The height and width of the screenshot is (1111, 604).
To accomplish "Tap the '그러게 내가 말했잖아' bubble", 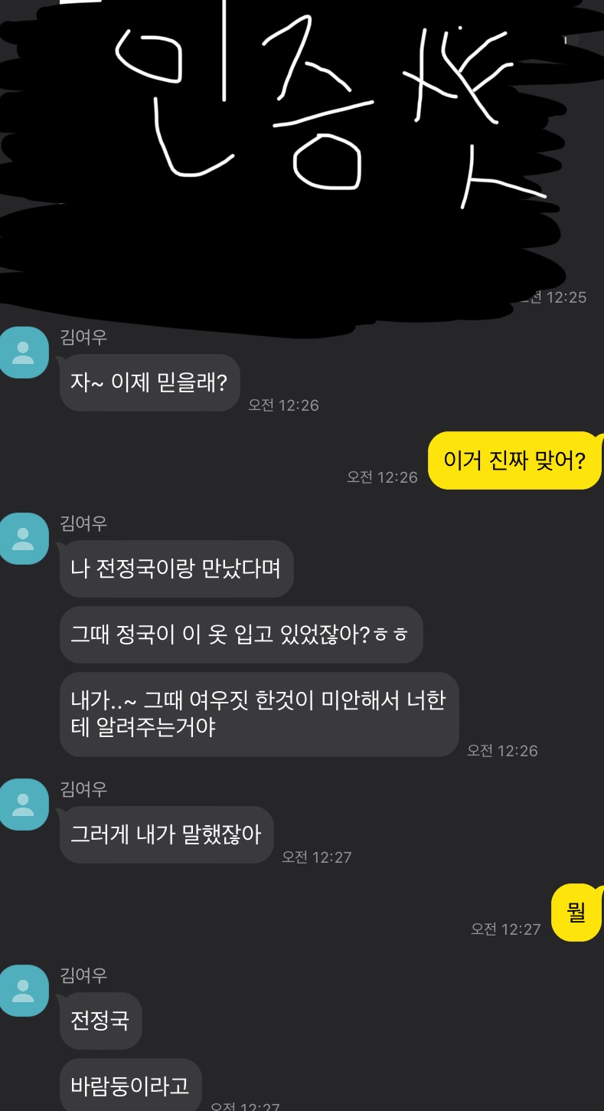I will (x=167, y=834).
